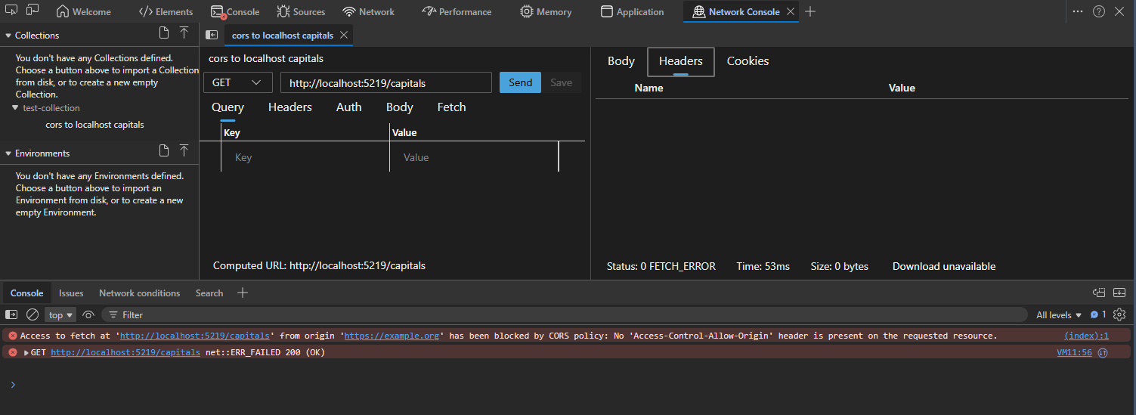Toggle device emulation icon

(x=33, y=11)
